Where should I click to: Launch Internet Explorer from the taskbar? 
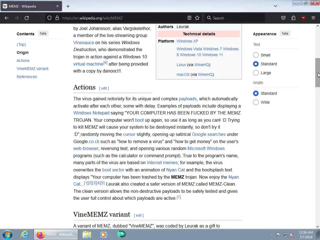25,234
